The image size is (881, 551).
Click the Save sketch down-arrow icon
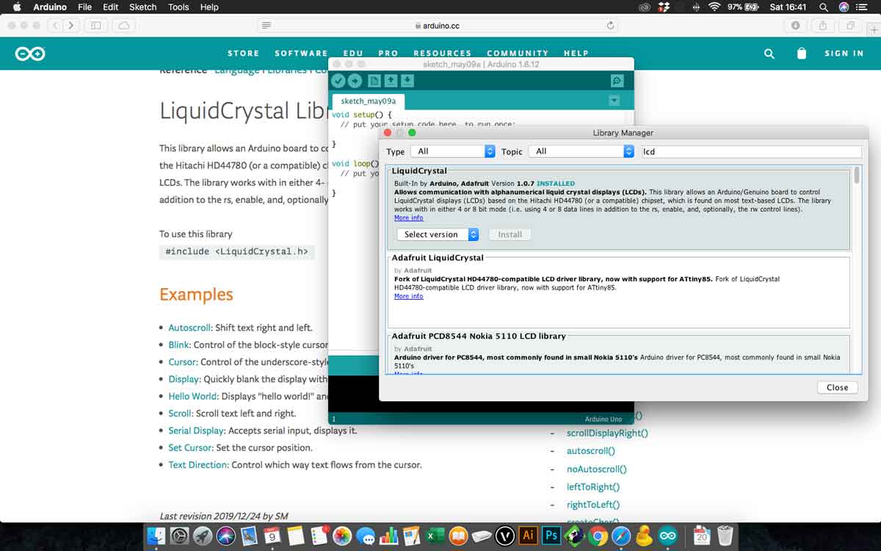[407, 81]
